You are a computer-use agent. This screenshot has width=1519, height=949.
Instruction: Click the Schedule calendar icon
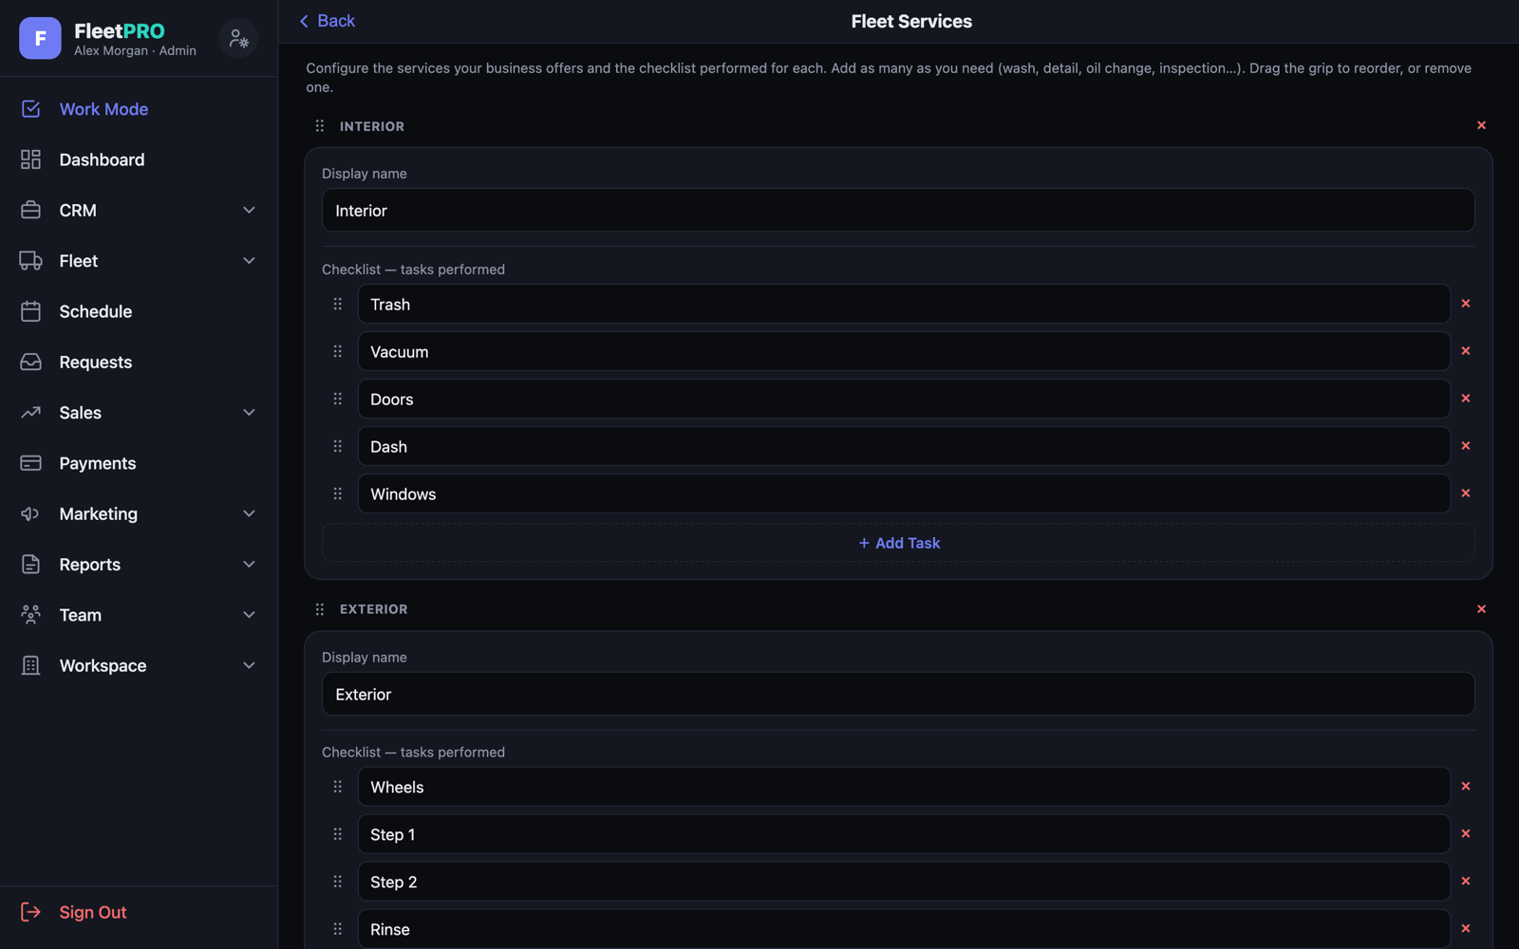coord(30,311)
